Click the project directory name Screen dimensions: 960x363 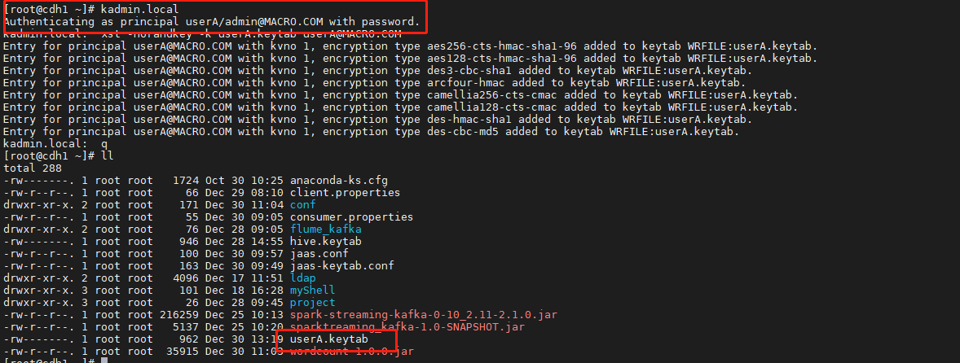click(312, 303)
